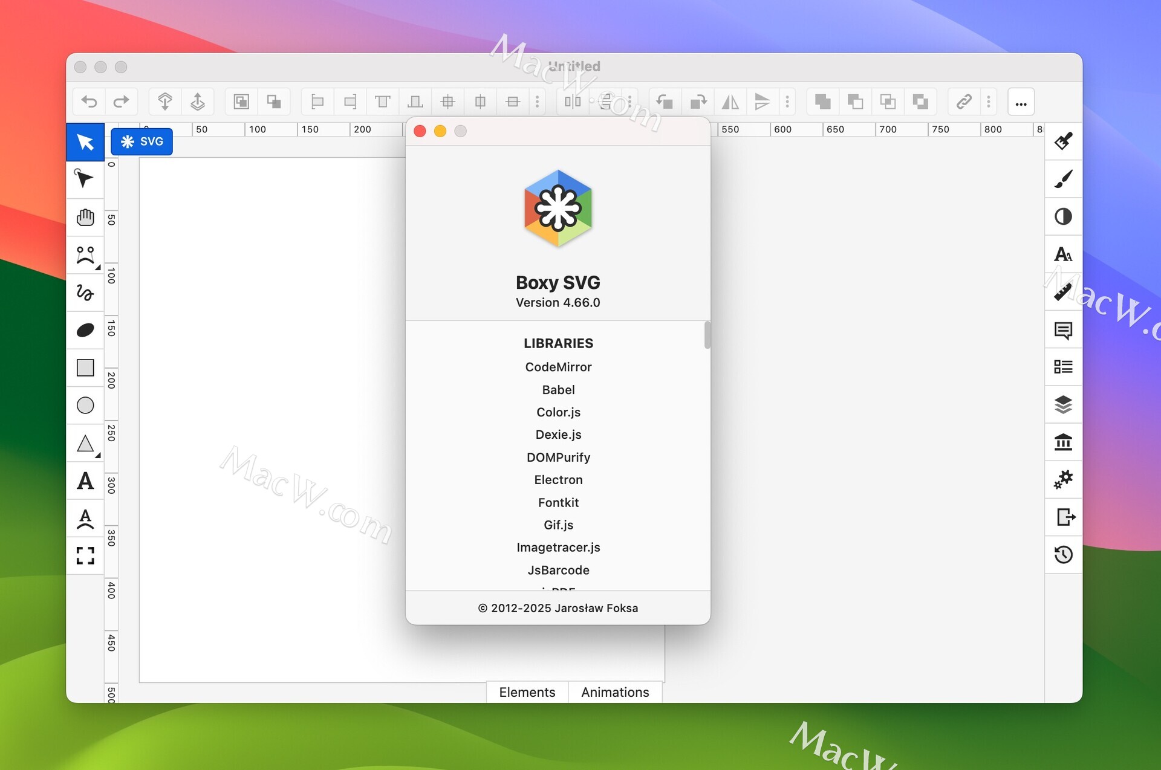This screenshot has width=1161, height=770.
Task: Click the Rotate counterclockwise icon
Action: [x=665, y=102]
